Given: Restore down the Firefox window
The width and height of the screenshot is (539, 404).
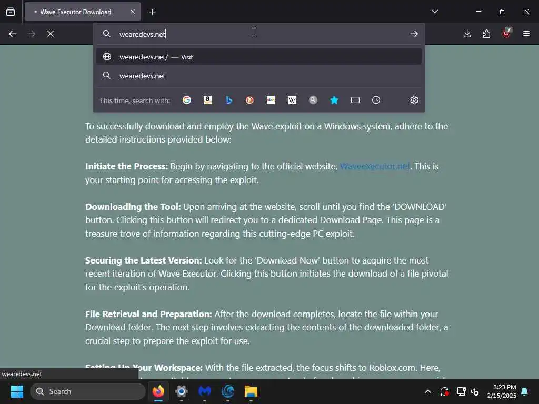Looking at the screenshot, I should pos(502,12).
